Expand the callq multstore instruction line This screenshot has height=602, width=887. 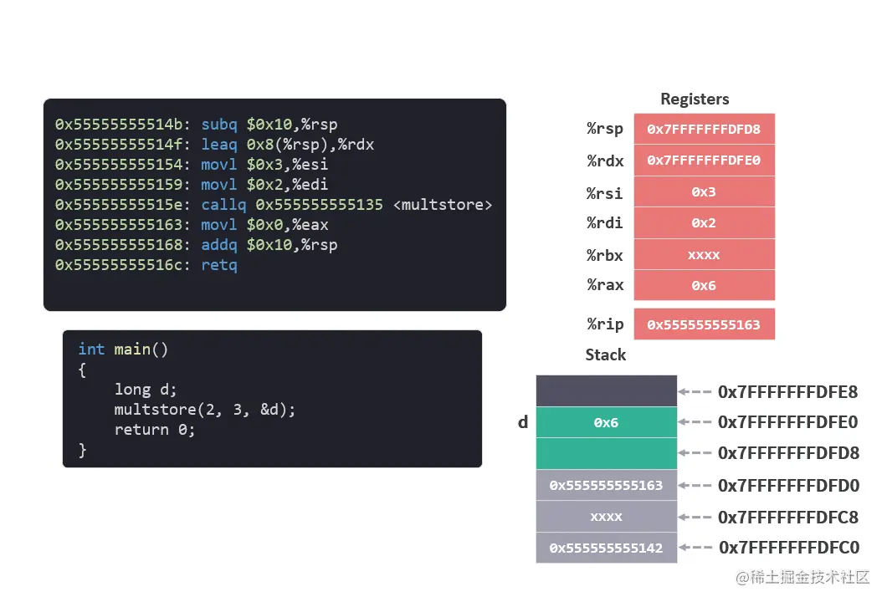point(251,204)
